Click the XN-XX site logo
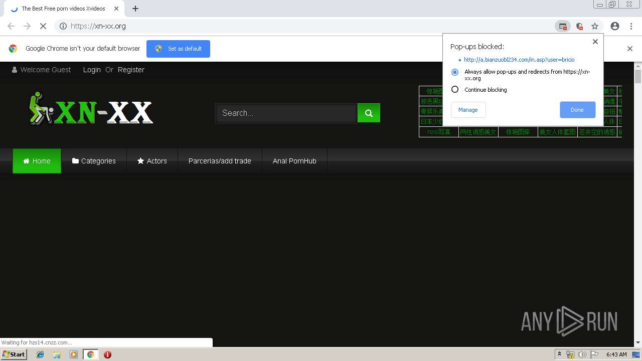Screen dimensions: 642x361 click(91, 108)
